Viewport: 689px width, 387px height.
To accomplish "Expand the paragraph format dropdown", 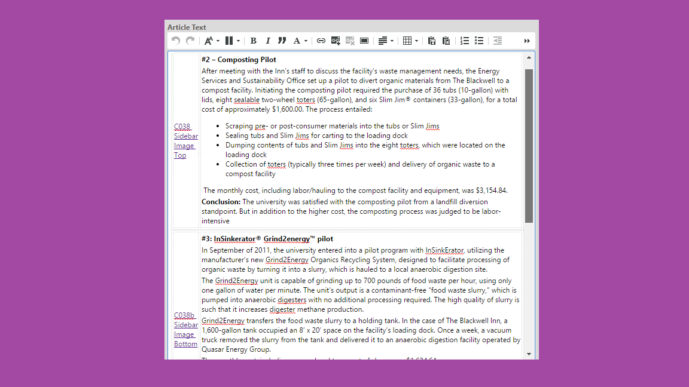I will (x=232, y=41).
